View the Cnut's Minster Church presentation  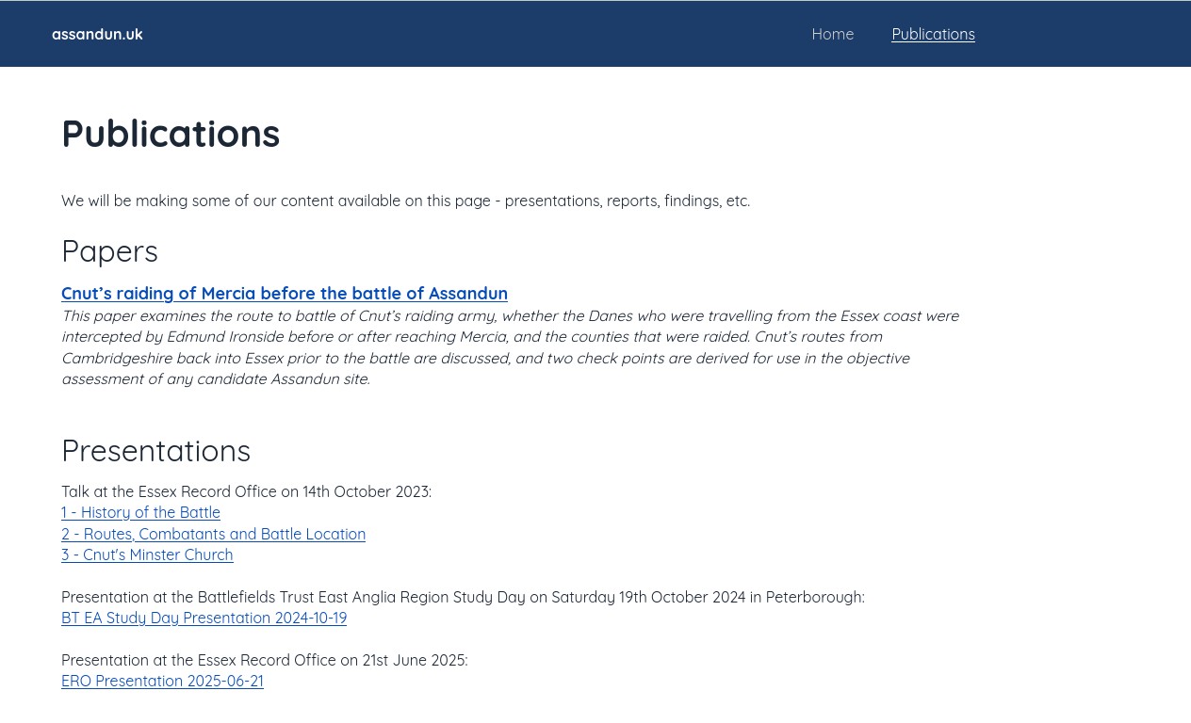[x=147, y=555]
